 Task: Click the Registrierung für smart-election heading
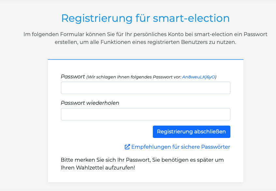[145, 18]
